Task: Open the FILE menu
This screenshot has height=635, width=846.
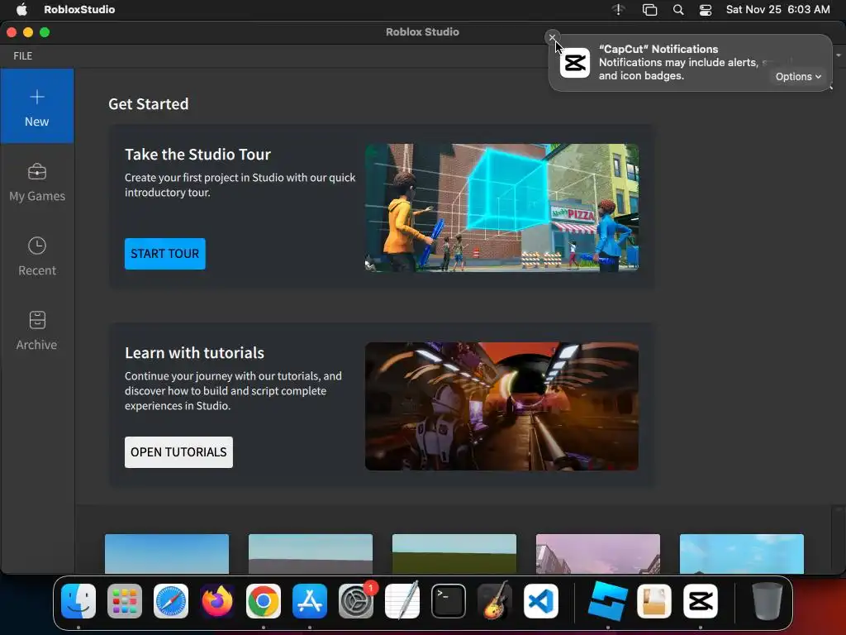Action: (x=22, y=55)
